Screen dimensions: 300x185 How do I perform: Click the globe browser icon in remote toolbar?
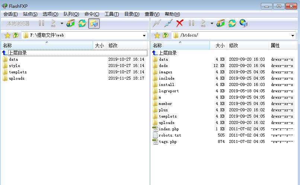click(x=243, y=23)
